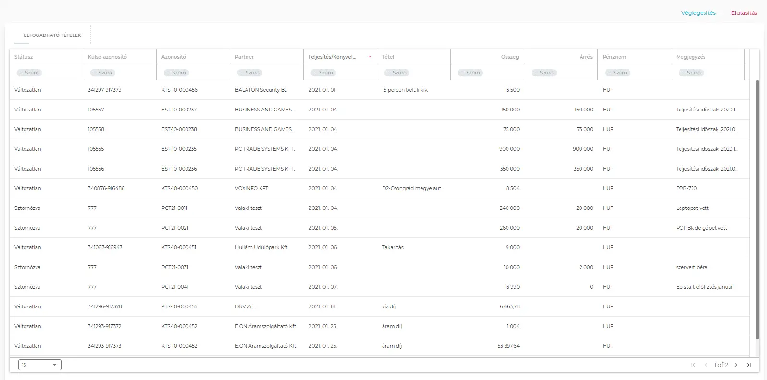Open the Státusz column filter
Image resolution: width=767 pixels, height=380 pixels.
coord(29,73)
